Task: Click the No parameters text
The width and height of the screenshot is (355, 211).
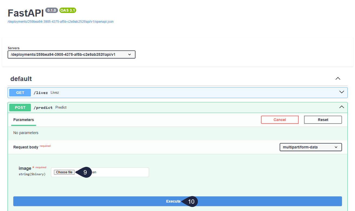Action: pos(26,133)
